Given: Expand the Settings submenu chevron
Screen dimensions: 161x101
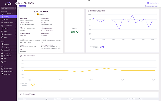Looking at the screenshot, I should 15,62.
